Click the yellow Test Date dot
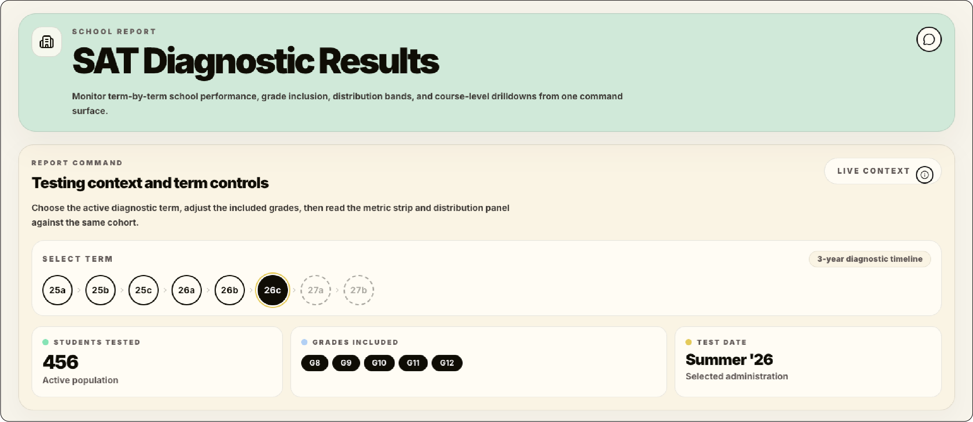973x422 pixels. [x=689, y=342]
